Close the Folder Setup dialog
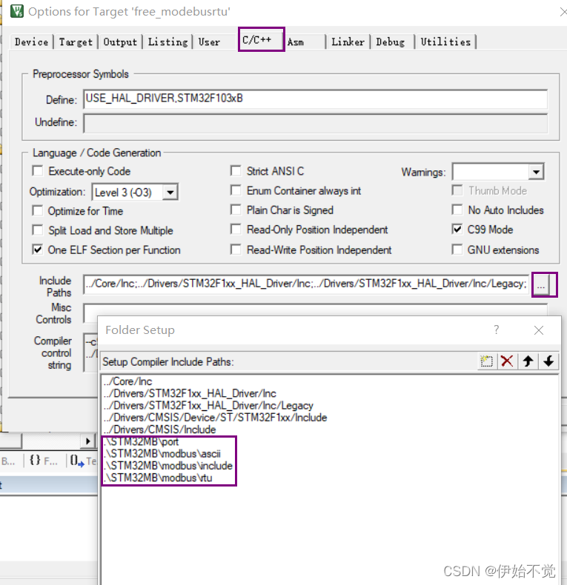Screen dimensions: 567x585 539,330
